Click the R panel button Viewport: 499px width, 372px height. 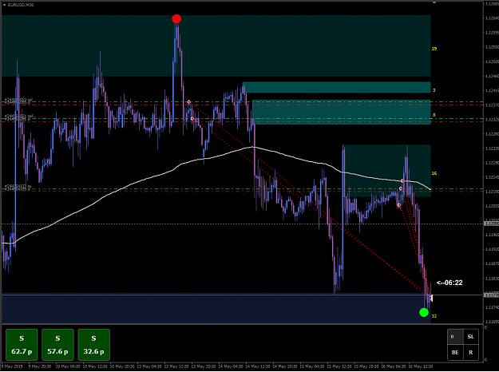[x=471, y=352]
